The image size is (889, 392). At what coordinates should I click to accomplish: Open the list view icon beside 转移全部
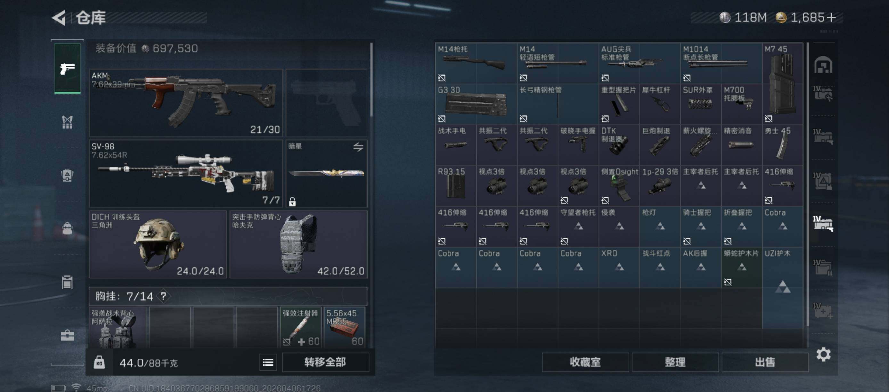[268, 362]
